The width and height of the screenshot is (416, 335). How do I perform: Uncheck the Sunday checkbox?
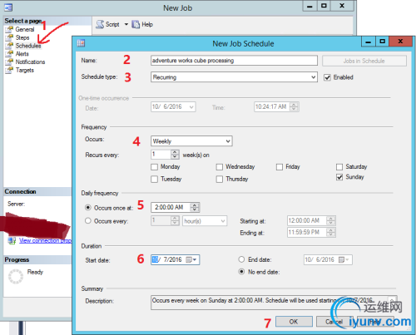coord(339,177)
